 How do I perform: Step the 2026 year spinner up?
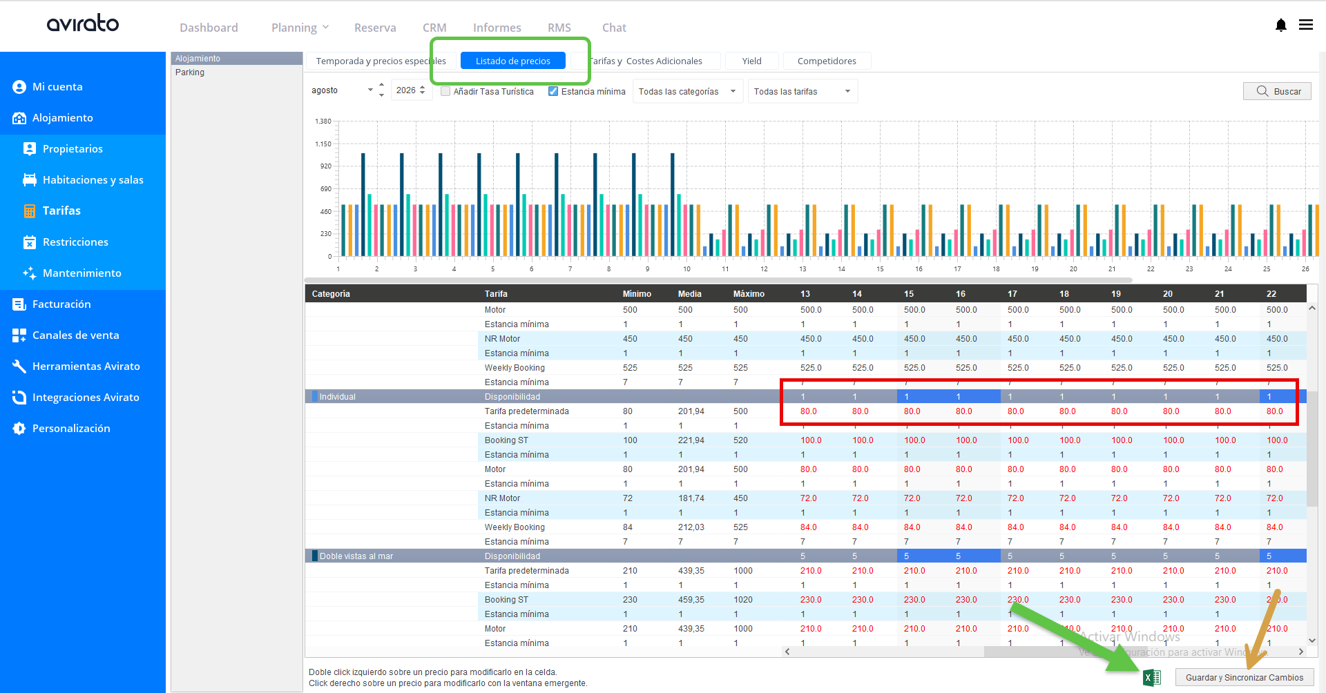click(423, 88)
